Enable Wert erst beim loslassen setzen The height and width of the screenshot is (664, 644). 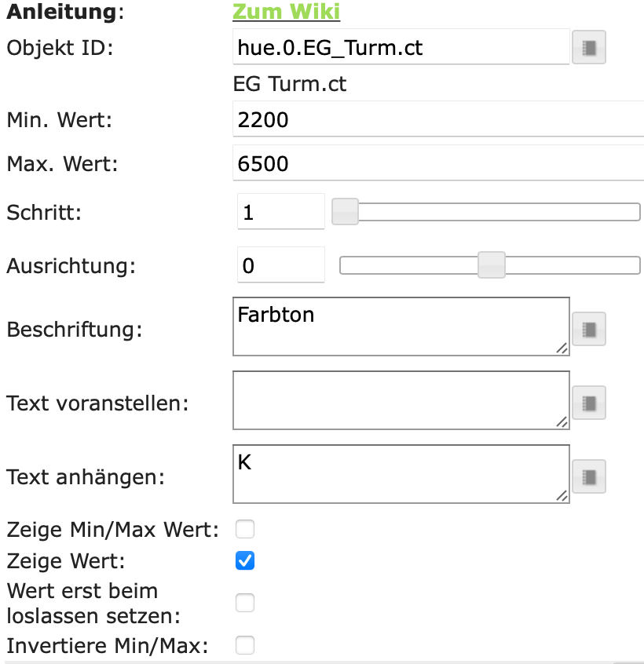[246, 603]
